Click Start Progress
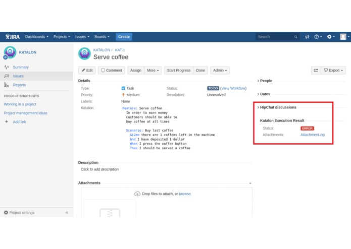The width and height of the screenshot is (351, 249). tap(179, 71)
